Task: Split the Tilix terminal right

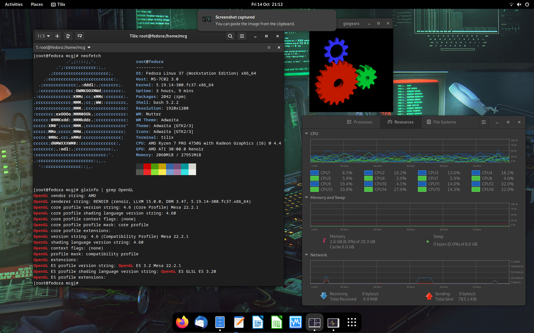Action: click(x=68, y=36)
